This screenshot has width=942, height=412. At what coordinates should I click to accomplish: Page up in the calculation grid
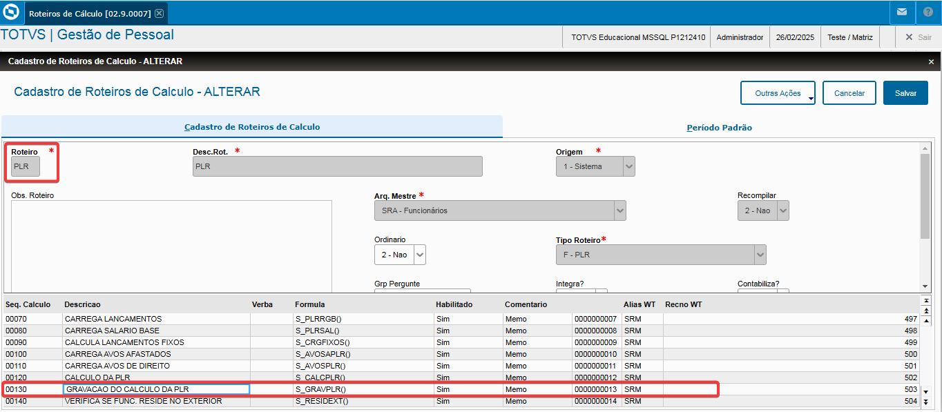(926, 311)
